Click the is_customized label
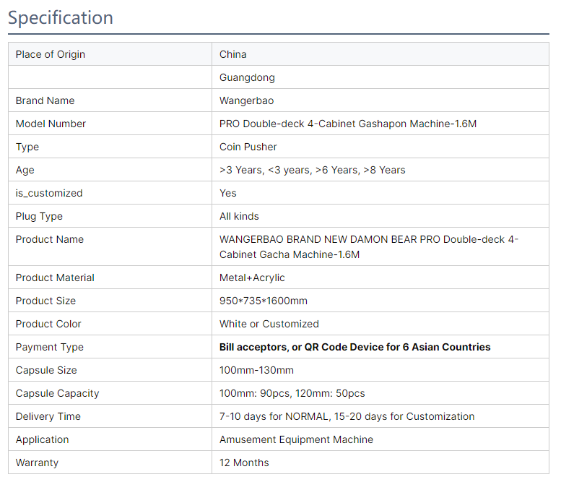This screenshot has width=561, height=490. click(x=49, y=193)
